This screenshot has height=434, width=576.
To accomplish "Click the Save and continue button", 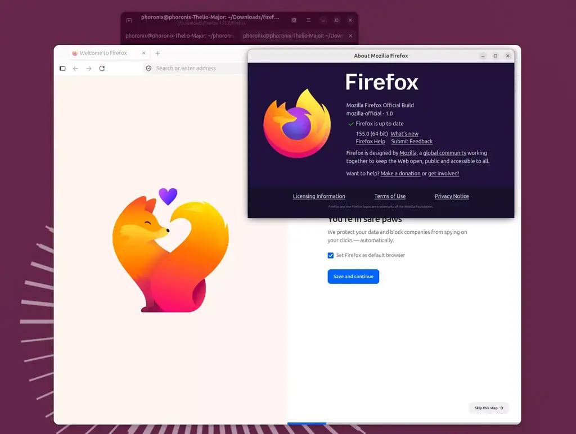I will point(353,277).
